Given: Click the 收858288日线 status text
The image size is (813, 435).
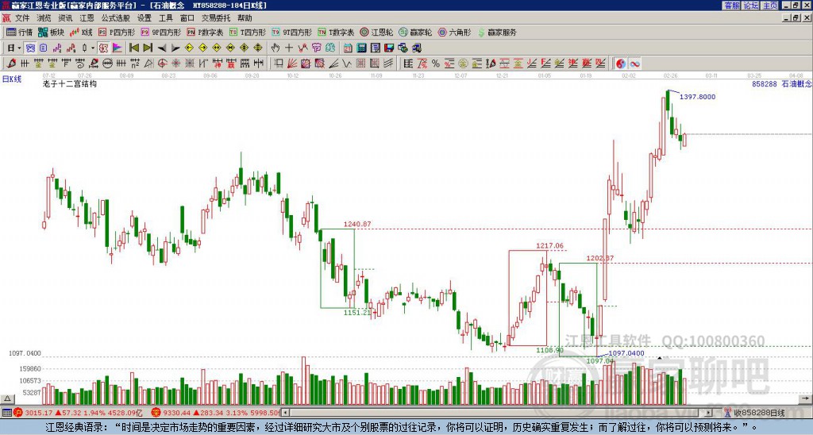Looking at the screenshot, I should pos(759,413).
